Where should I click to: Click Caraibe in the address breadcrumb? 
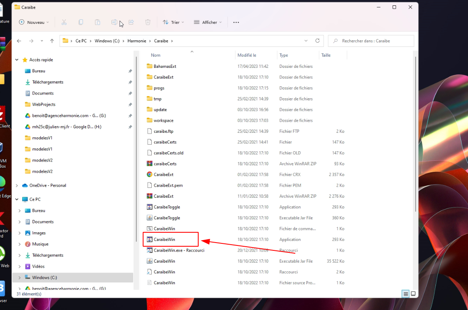161,41
